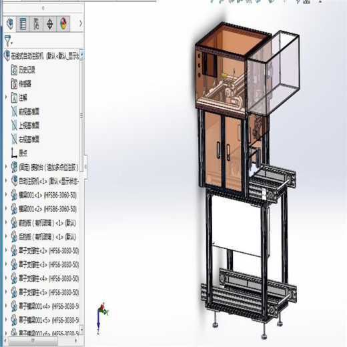Select 横梁001<1> (HFSB6-3060-50) row text

[47, 196]
